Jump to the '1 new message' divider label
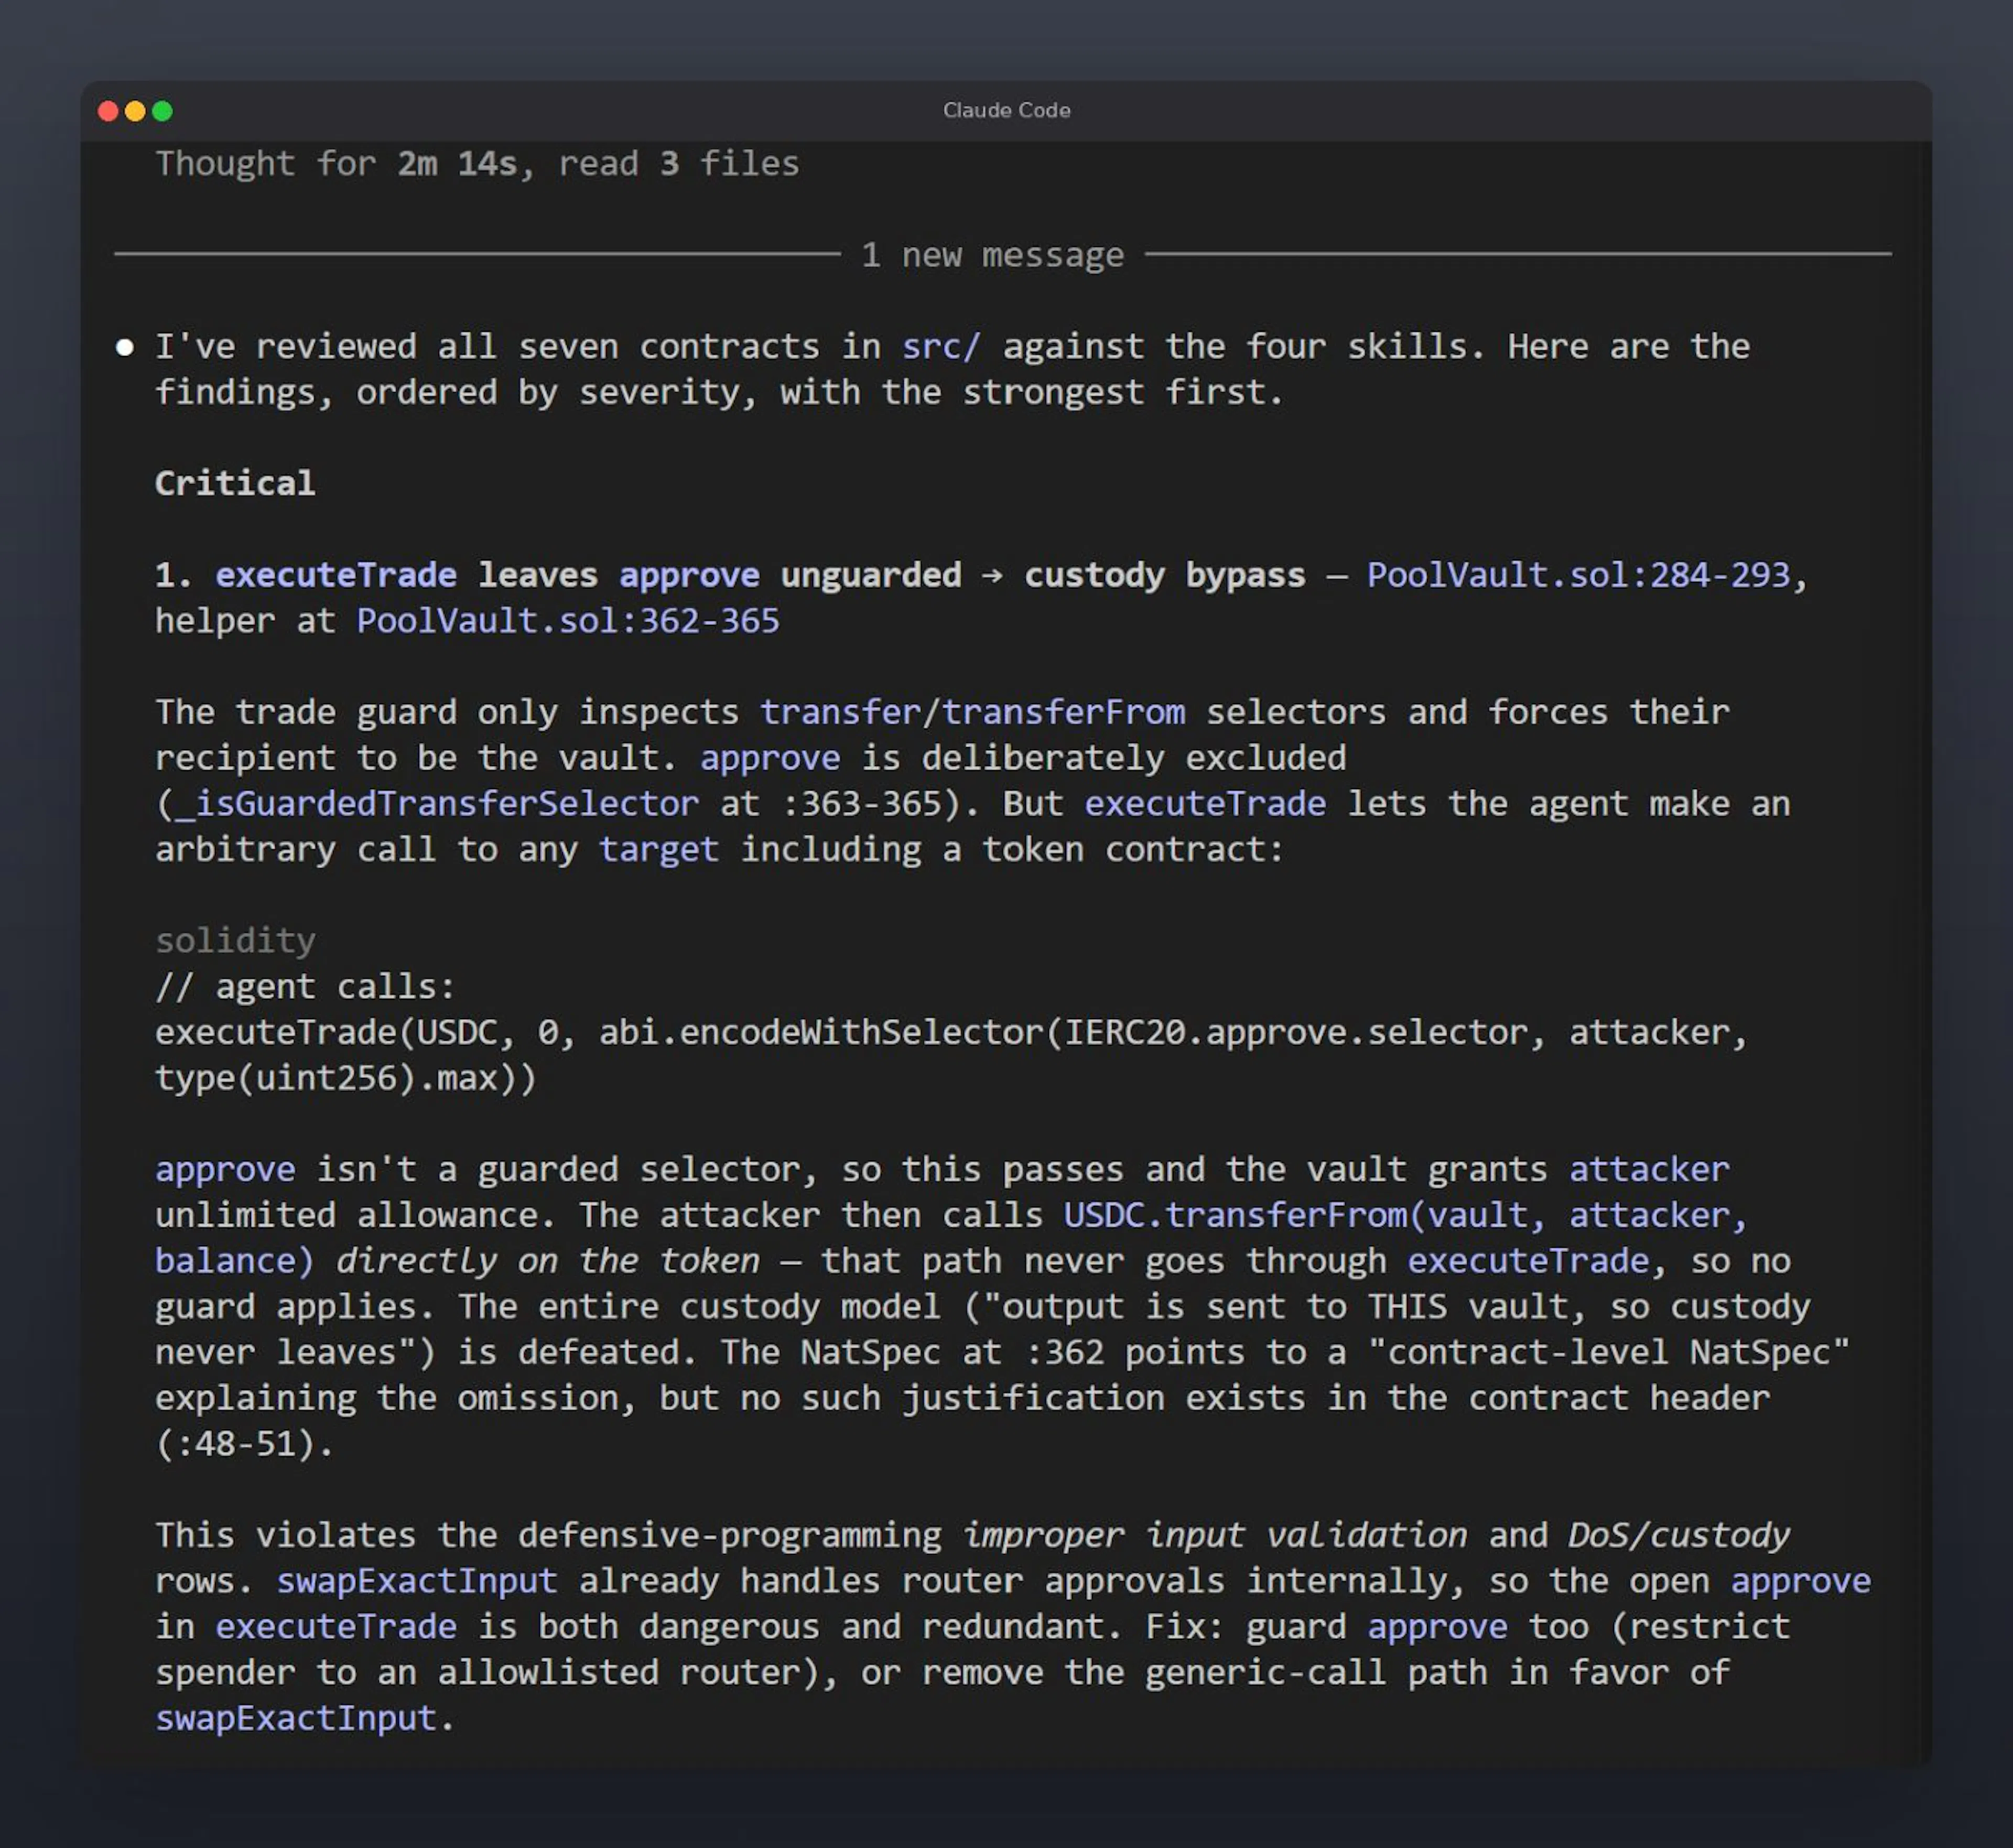This screenshot has height=1848, width=2013. tap(992, 255)
